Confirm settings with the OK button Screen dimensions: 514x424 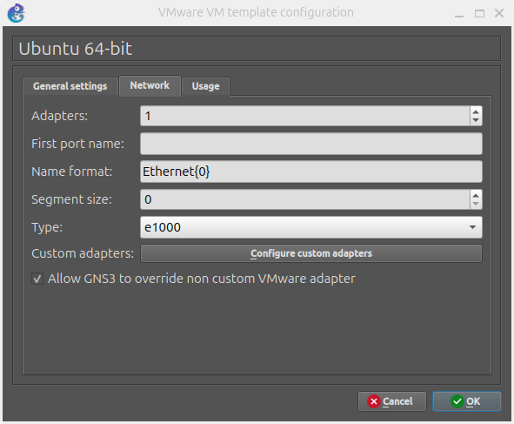pos(467,401)
